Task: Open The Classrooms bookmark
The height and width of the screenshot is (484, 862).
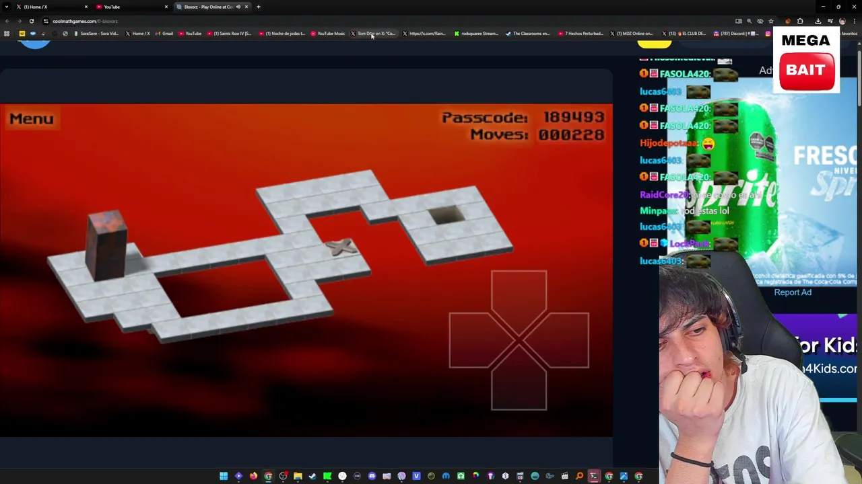Action: 527,34
